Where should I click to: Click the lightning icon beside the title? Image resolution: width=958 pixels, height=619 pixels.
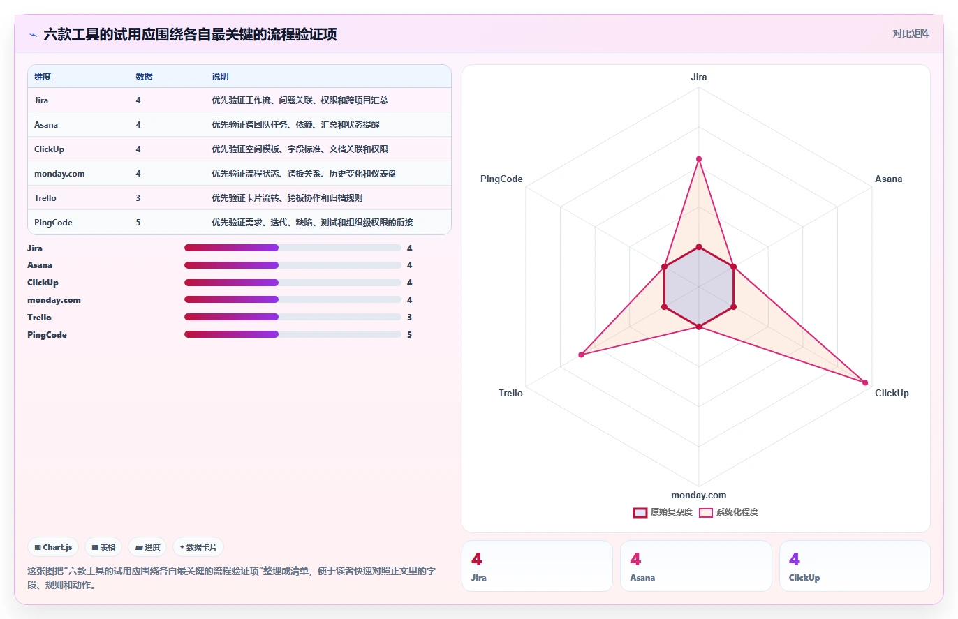coord(34,34)
